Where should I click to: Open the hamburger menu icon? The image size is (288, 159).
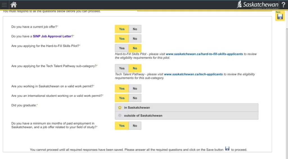pos(4,5)
